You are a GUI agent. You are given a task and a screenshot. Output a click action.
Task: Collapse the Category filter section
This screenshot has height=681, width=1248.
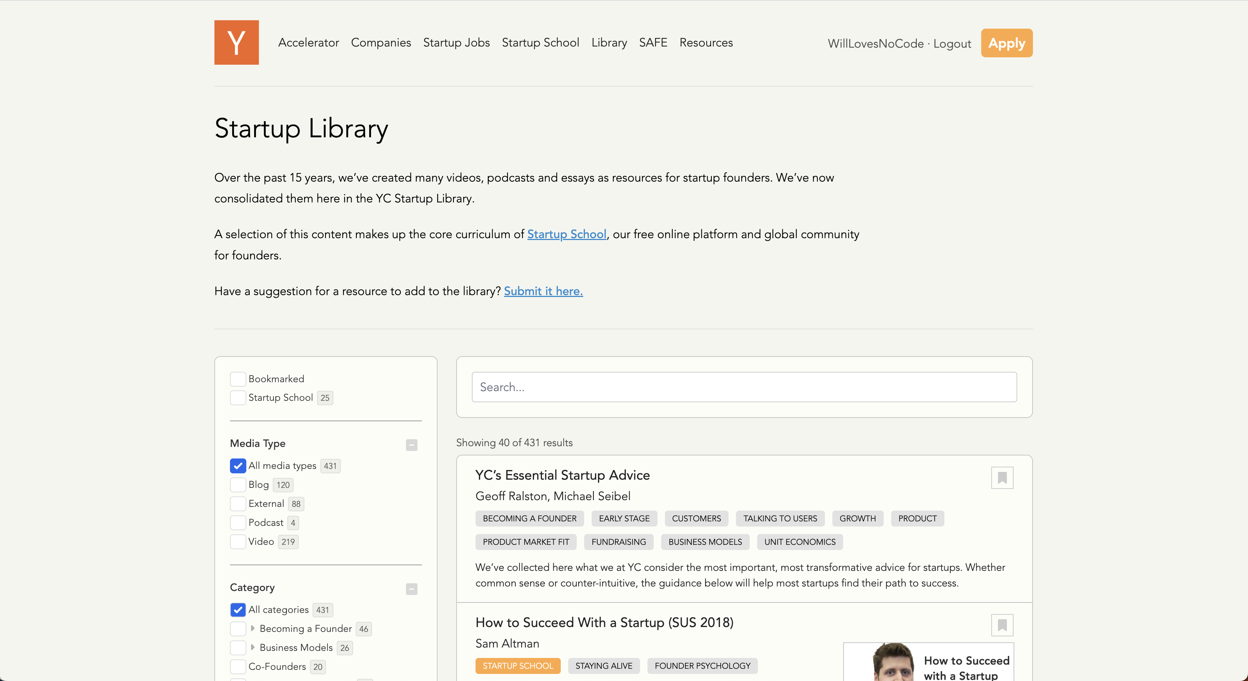tap(411, 589)
